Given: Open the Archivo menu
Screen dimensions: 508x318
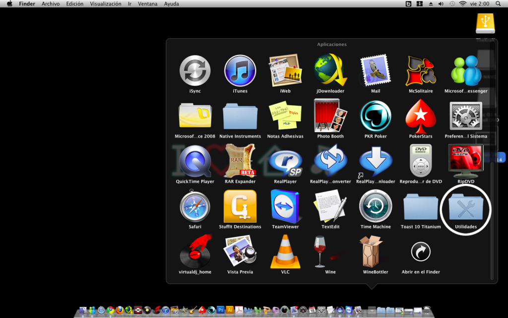Looking at the screenshot, I should coord(51,4).
